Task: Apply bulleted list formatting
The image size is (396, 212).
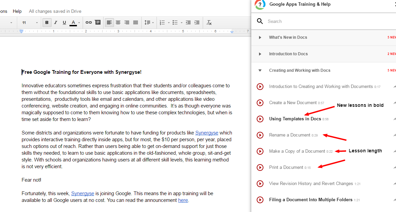Action: 175,23
